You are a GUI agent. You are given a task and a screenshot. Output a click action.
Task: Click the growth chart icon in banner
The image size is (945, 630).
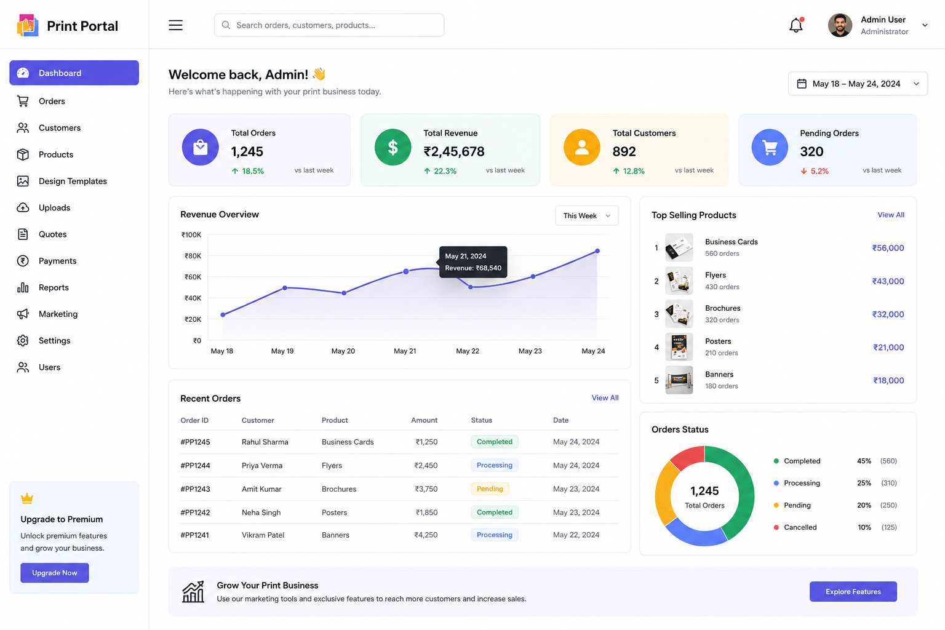pos(193,591)
